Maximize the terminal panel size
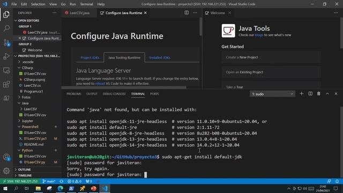 coord(327,94)
